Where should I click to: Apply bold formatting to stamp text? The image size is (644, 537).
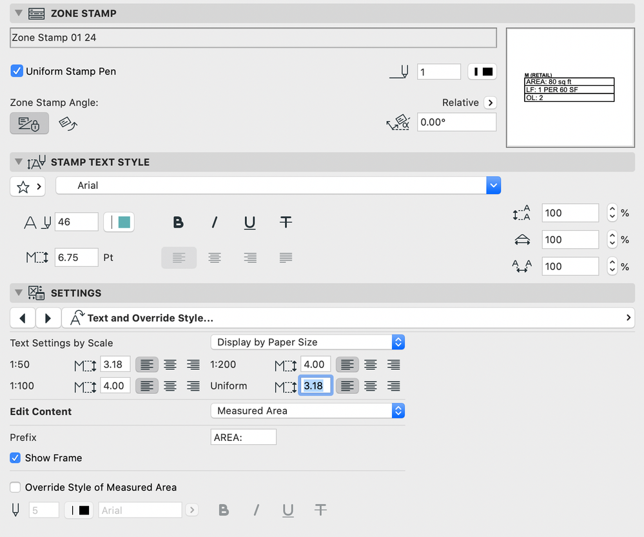pos(178,222)
